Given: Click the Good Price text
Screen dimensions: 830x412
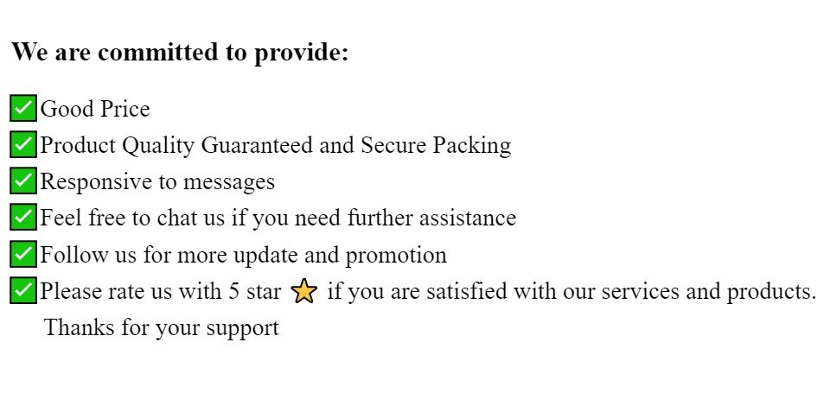Looking at the screenshot, I should click(x=95, y=109).
